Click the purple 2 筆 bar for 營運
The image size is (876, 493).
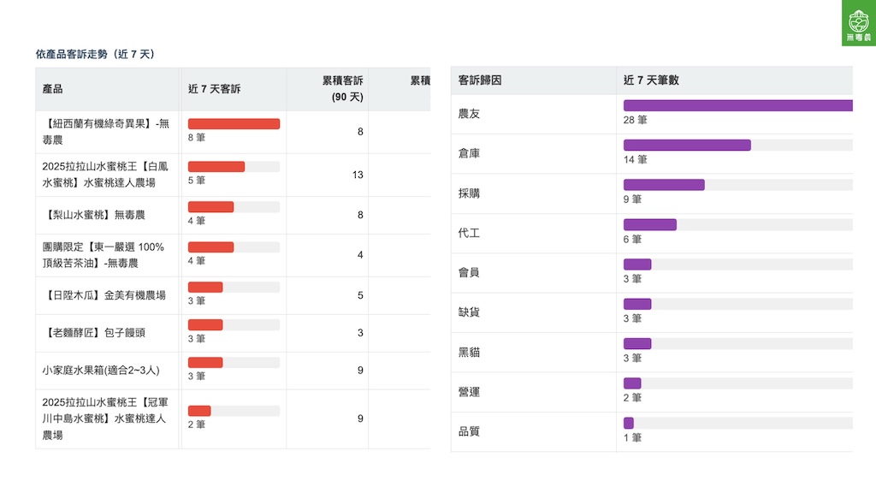tap(632, 383)
